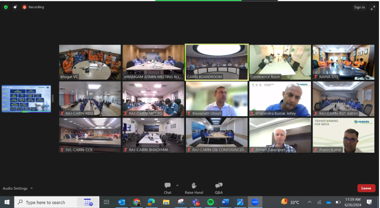Viewport: 380px width, 208px height.
Task: Click the shared presentation slide thumbnail
Action: pyautogui.click(x=26, y=98)
